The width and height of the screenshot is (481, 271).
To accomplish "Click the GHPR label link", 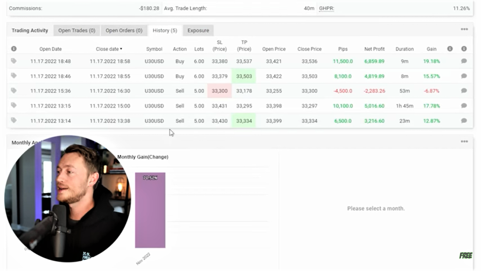I will (326, 8).
